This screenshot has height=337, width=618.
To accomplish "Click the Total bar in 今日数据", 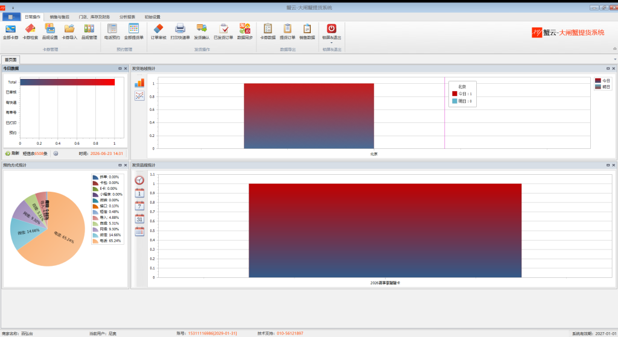I will point(68,82).
